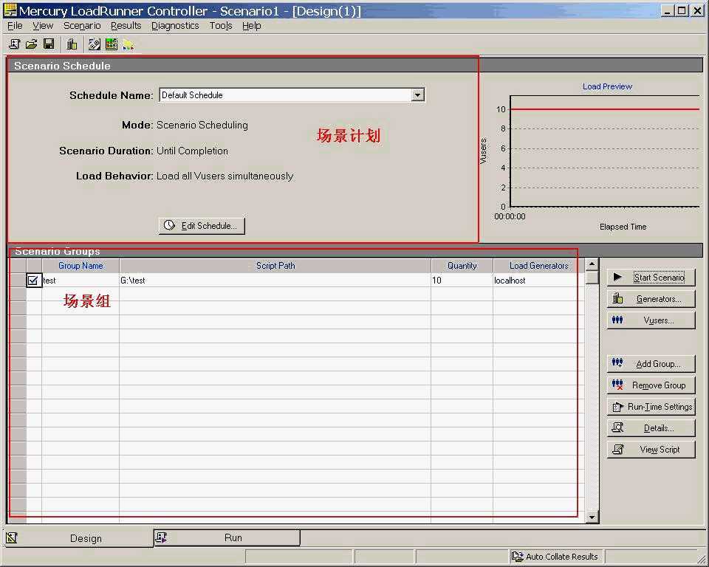
Task: Click the Open Scenario folder icon
Action: tap(31, 44)
